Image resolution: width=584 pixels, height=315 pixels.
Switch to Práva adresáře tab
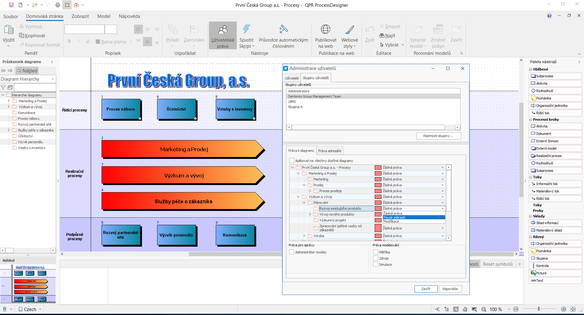tap(330, 151)
